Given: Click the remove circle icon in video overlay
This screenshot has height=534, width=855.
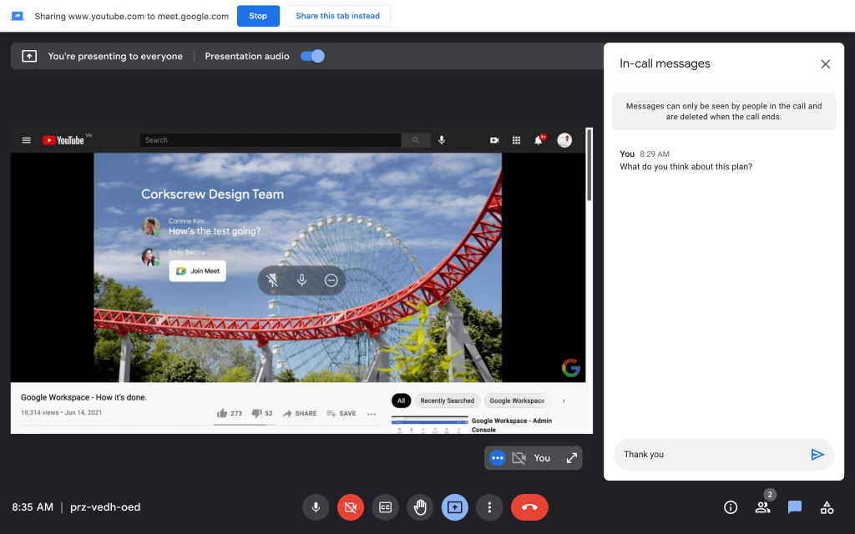Looking at the screenshot, I should pos(331,280).
